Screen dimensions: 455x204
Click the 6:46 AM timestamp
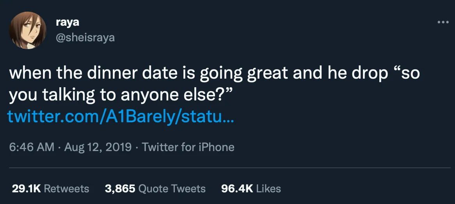32,147
